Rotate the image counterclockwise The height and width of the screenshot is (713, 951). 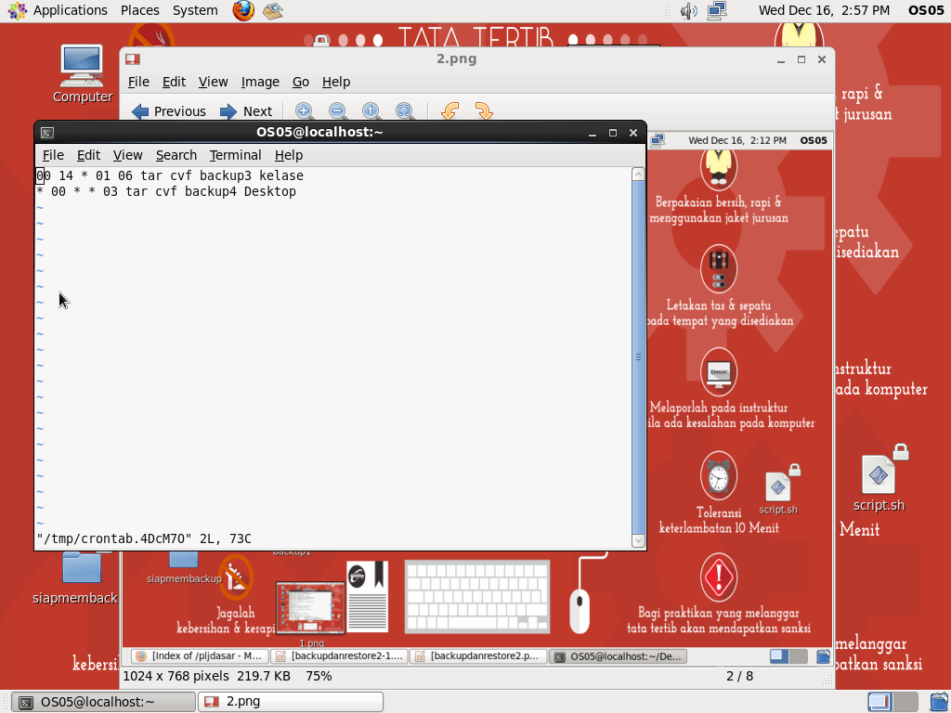[x=450, y=111]
